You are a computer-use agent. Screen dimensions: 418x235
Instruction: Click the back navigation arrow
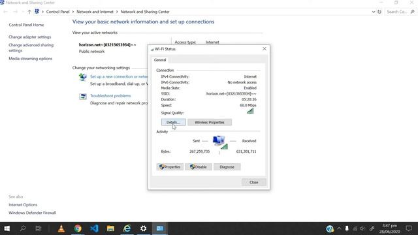point(5,12)
